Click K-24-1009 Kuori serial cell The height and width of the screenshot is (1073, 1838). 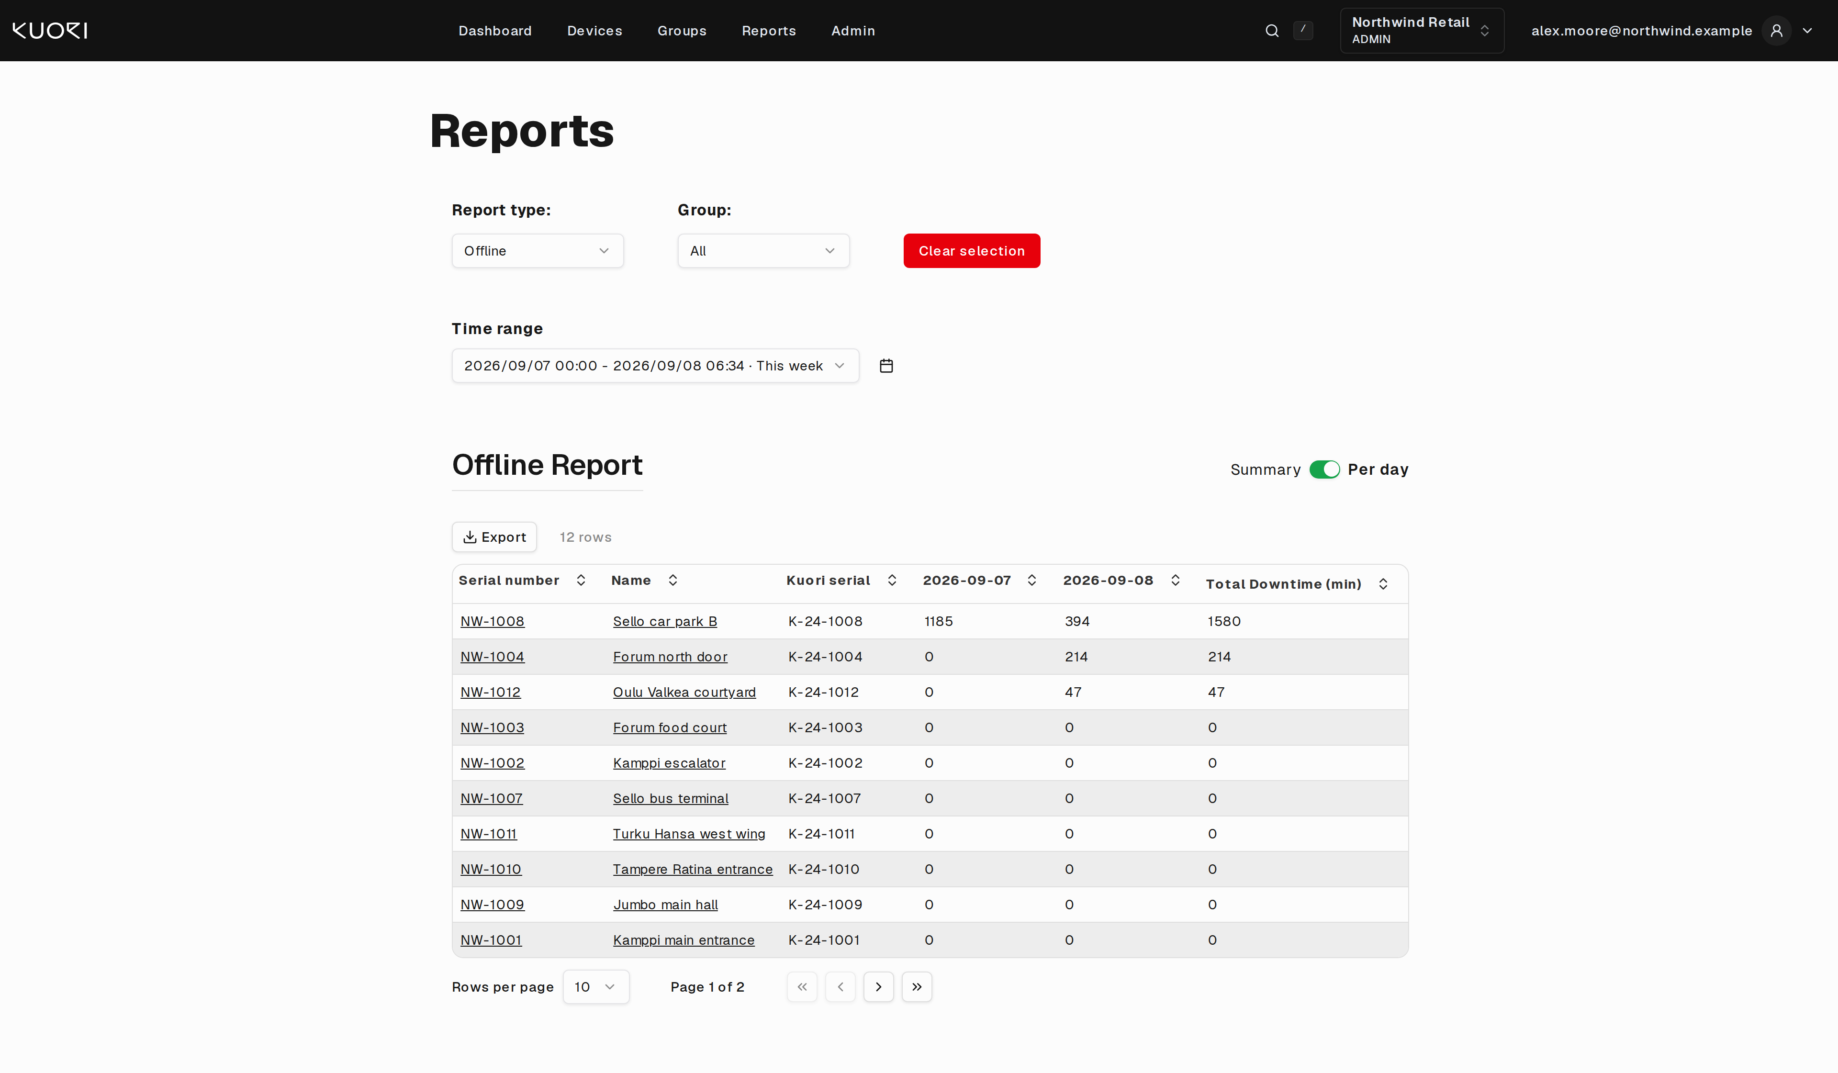coord(825,905)
